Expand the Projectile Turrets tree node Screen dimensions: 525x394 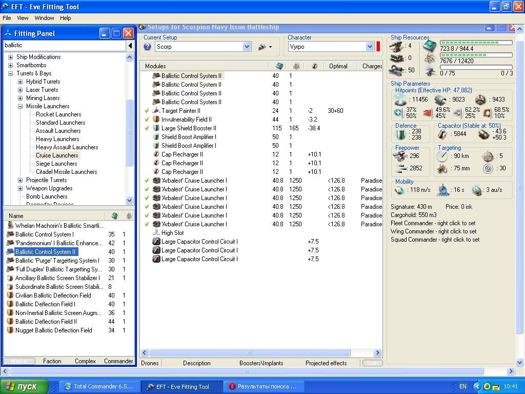(21, 180)
